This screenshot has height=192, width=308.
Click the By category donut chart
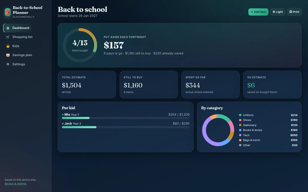[218, 130]
